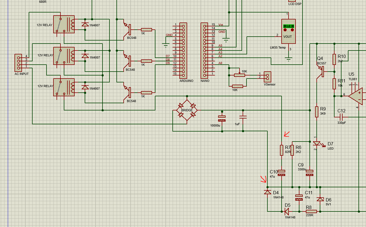Click the Vin pin label on NANO
Image resolution: width=366 pixels, height=227 pixels.
221,25
